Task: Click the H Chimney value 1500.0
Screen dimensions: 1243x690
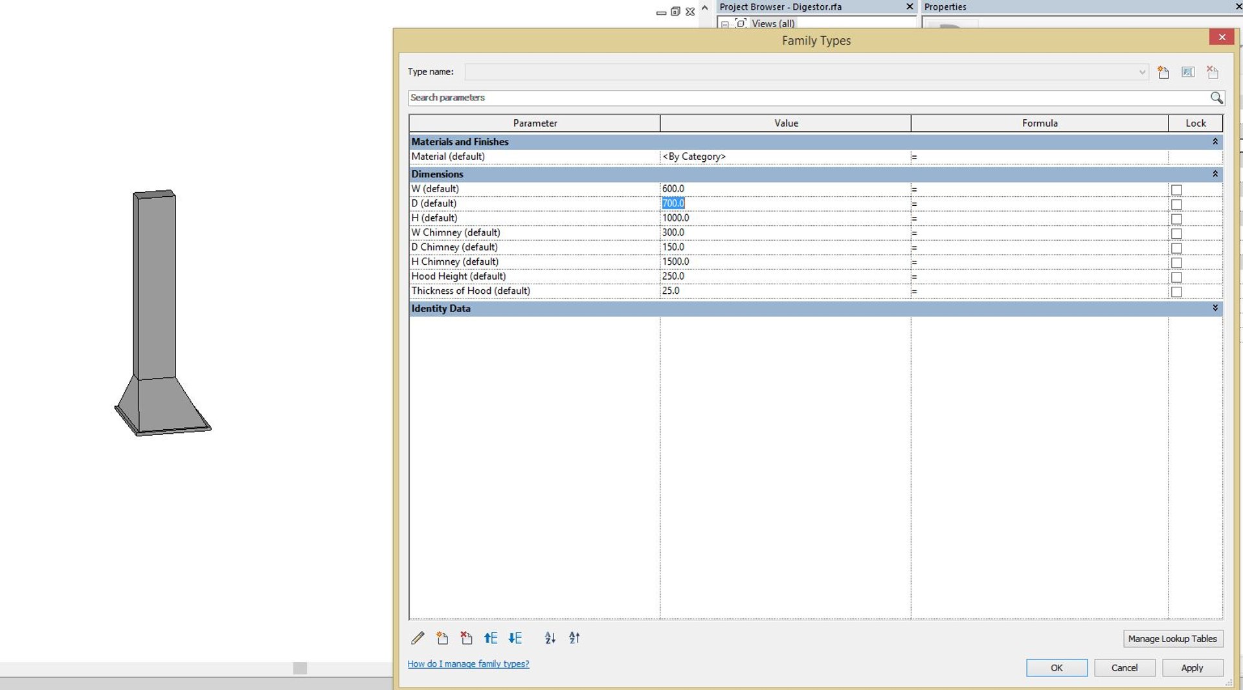Action: point(785,262)
